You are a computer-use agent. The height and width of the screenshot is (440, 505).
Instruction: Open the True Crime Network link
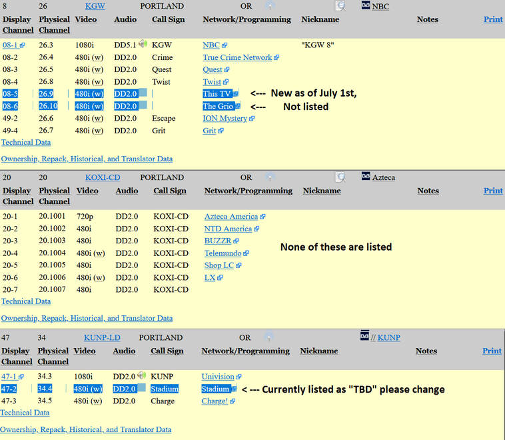tap(237, 57)
